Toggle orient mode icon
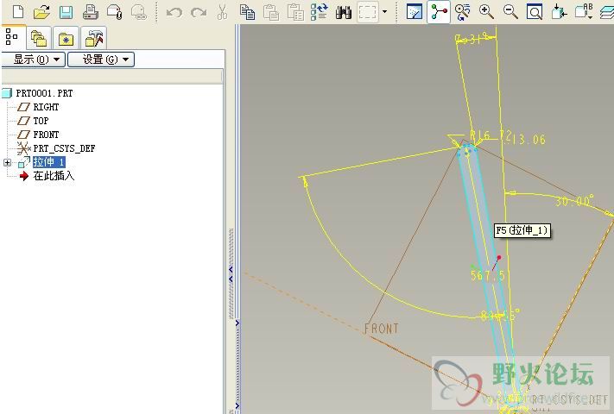This screenshot has width=614, height=414. 463,12
